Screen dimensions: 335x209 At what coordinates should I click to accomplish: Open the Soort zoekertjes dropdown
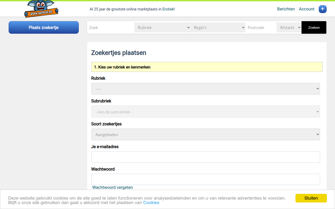206,135
